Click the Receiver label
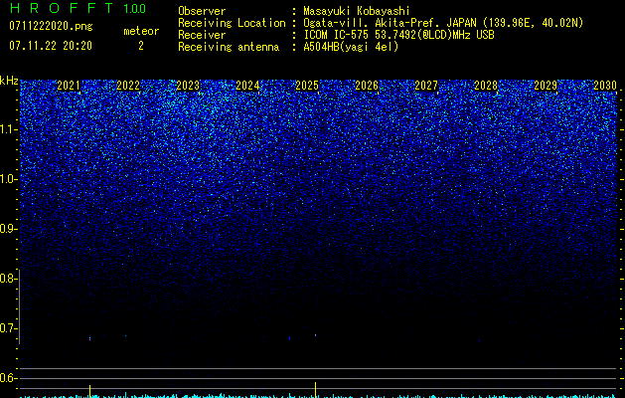 coord(202,35)
